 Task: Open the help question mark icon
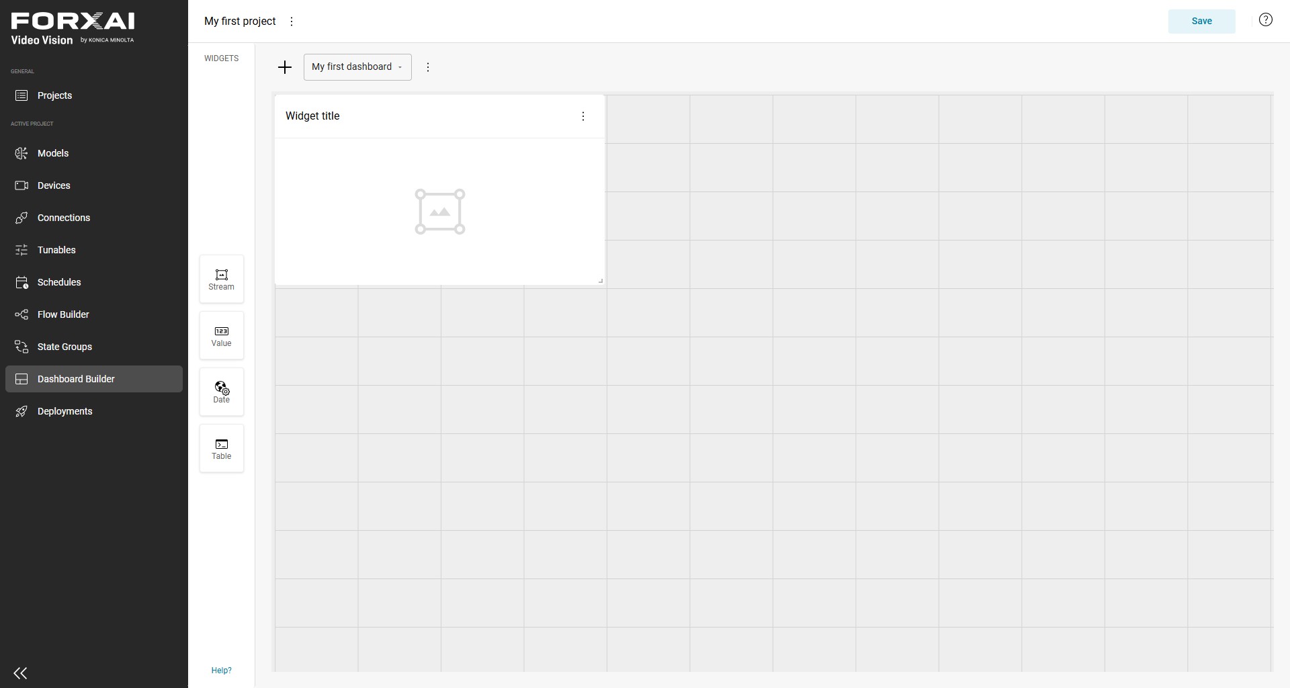point(1265,20)
